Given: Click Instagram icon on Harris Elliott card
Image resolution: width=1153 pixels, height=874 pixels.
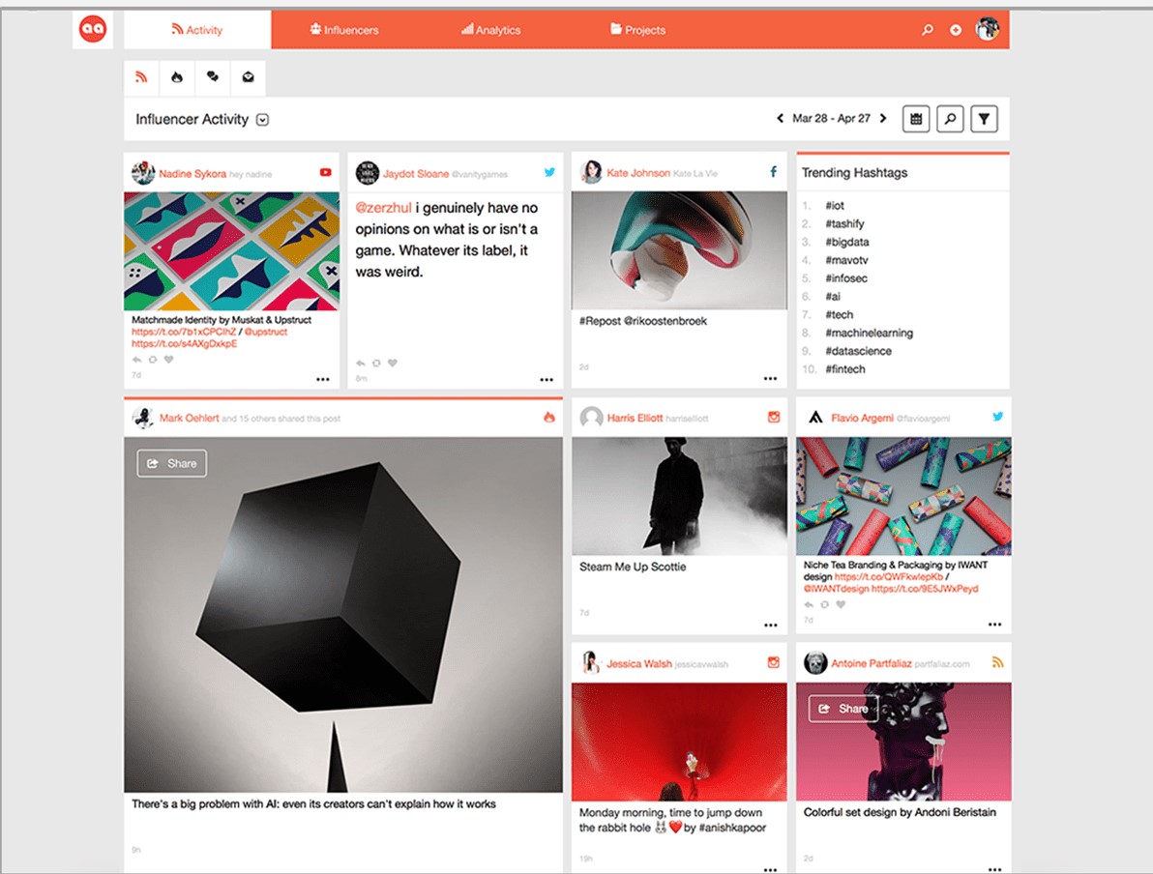Looking at the screenshot, I should (x=774, y=417).
